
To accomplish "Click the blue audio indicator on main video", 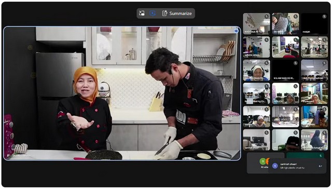I will point(237,31).
